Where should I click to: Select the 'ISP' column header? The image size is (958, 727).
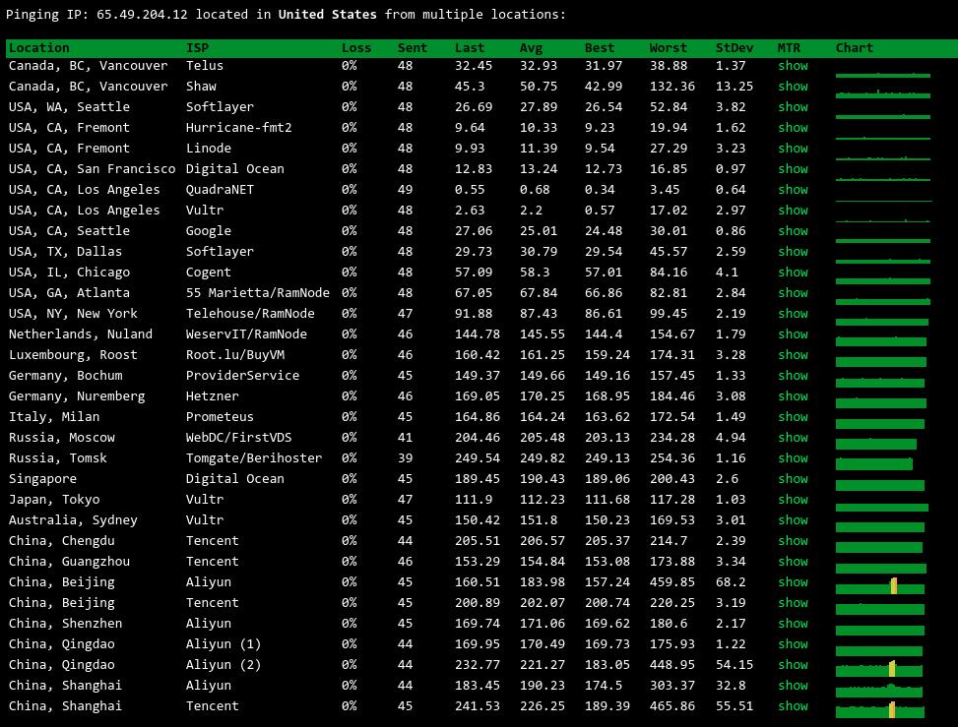click(197, 48)
